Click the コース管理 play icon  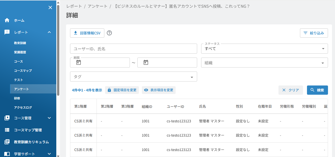pyautogui.click(x=7, y=118)
